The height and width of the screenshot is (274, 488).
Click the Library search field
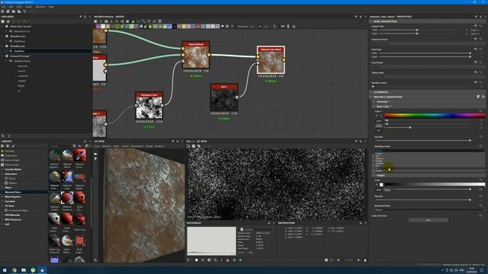click(x=61, y=146)
